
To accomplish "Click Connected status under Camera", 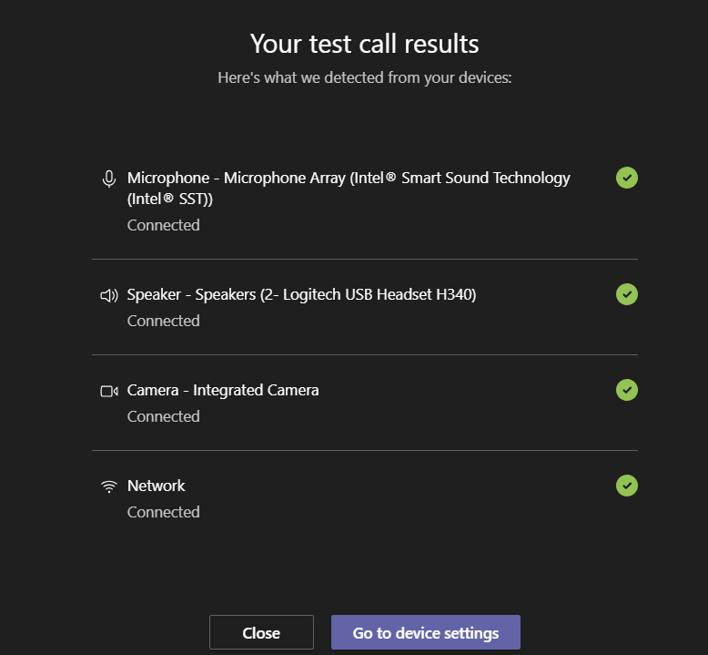I will pyautogui.click(x=164, y=416).
